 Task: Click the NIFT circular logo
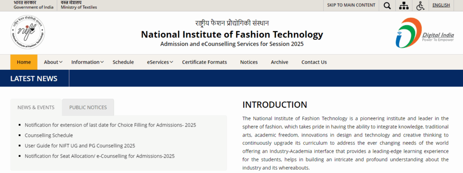coord(28,32)
